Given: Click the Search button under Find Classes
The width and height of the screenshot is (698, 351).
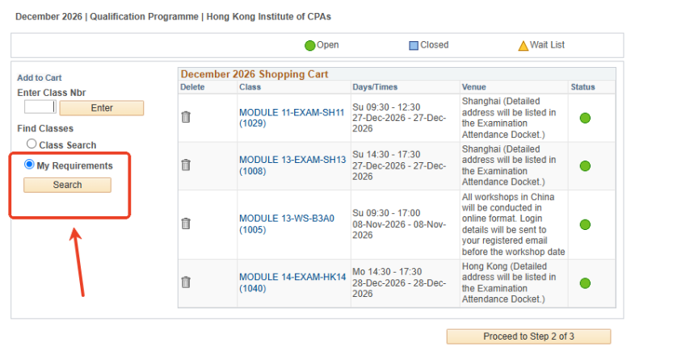Looking at the screenshot, I should point(67,185).
